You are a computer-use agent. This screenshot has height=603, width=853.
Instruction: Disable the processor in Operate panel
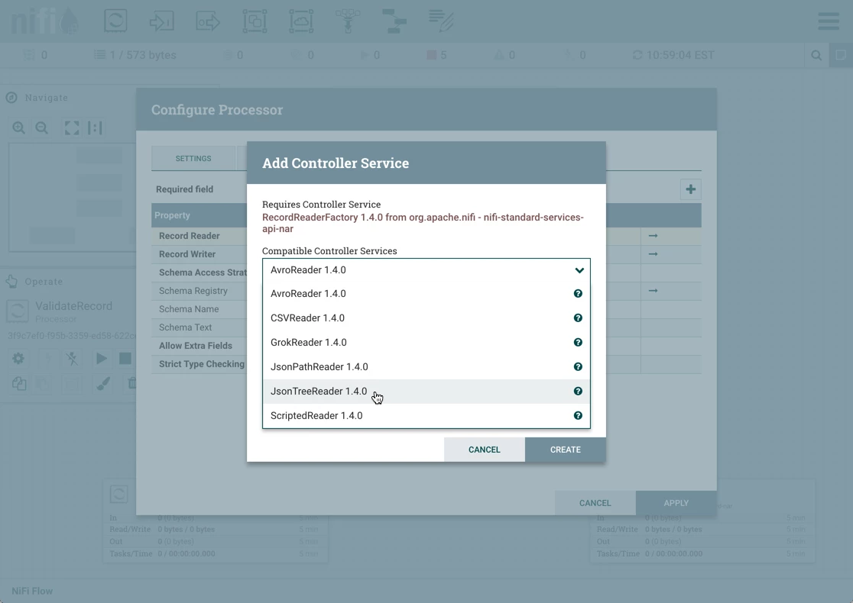click(x=73, y=359)
